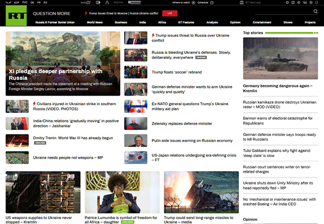The height and width of the screenshot is (224, 324).
Task: Open the search magnifier icon
Action: pyautogui.click(x=315, y=11)
